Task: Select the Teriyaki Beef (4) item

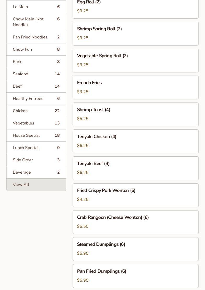Action: pyautogui.click(x=136, y=168)
